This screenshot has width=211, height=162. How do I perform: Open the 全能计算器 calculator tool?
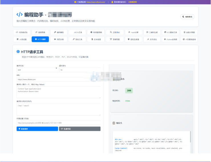pyautogui.click(x=189, y=32)
